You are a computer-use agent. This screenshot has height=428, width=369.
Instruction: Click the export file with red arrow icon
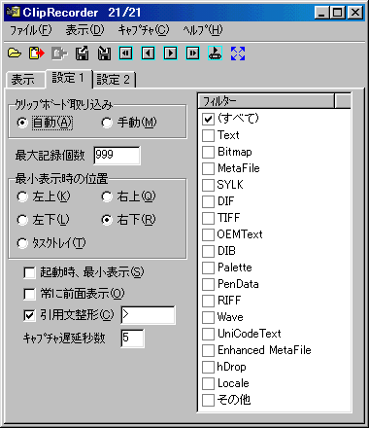coord(37,53)
